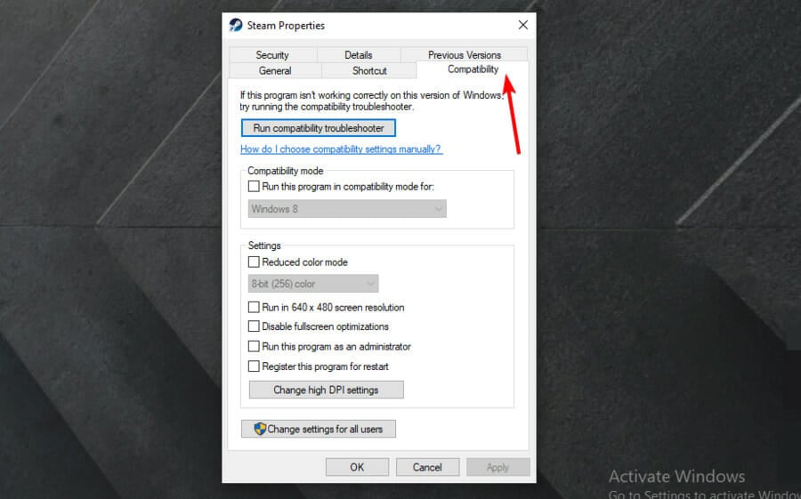Switch to the Security tab
The height and width of the screenshot is (499, 801).
(273, 54)
